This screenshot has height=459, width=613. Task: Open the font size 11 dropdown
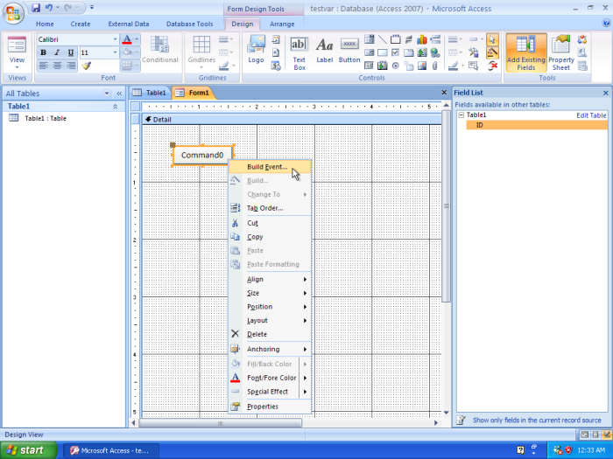coord(115,52)
